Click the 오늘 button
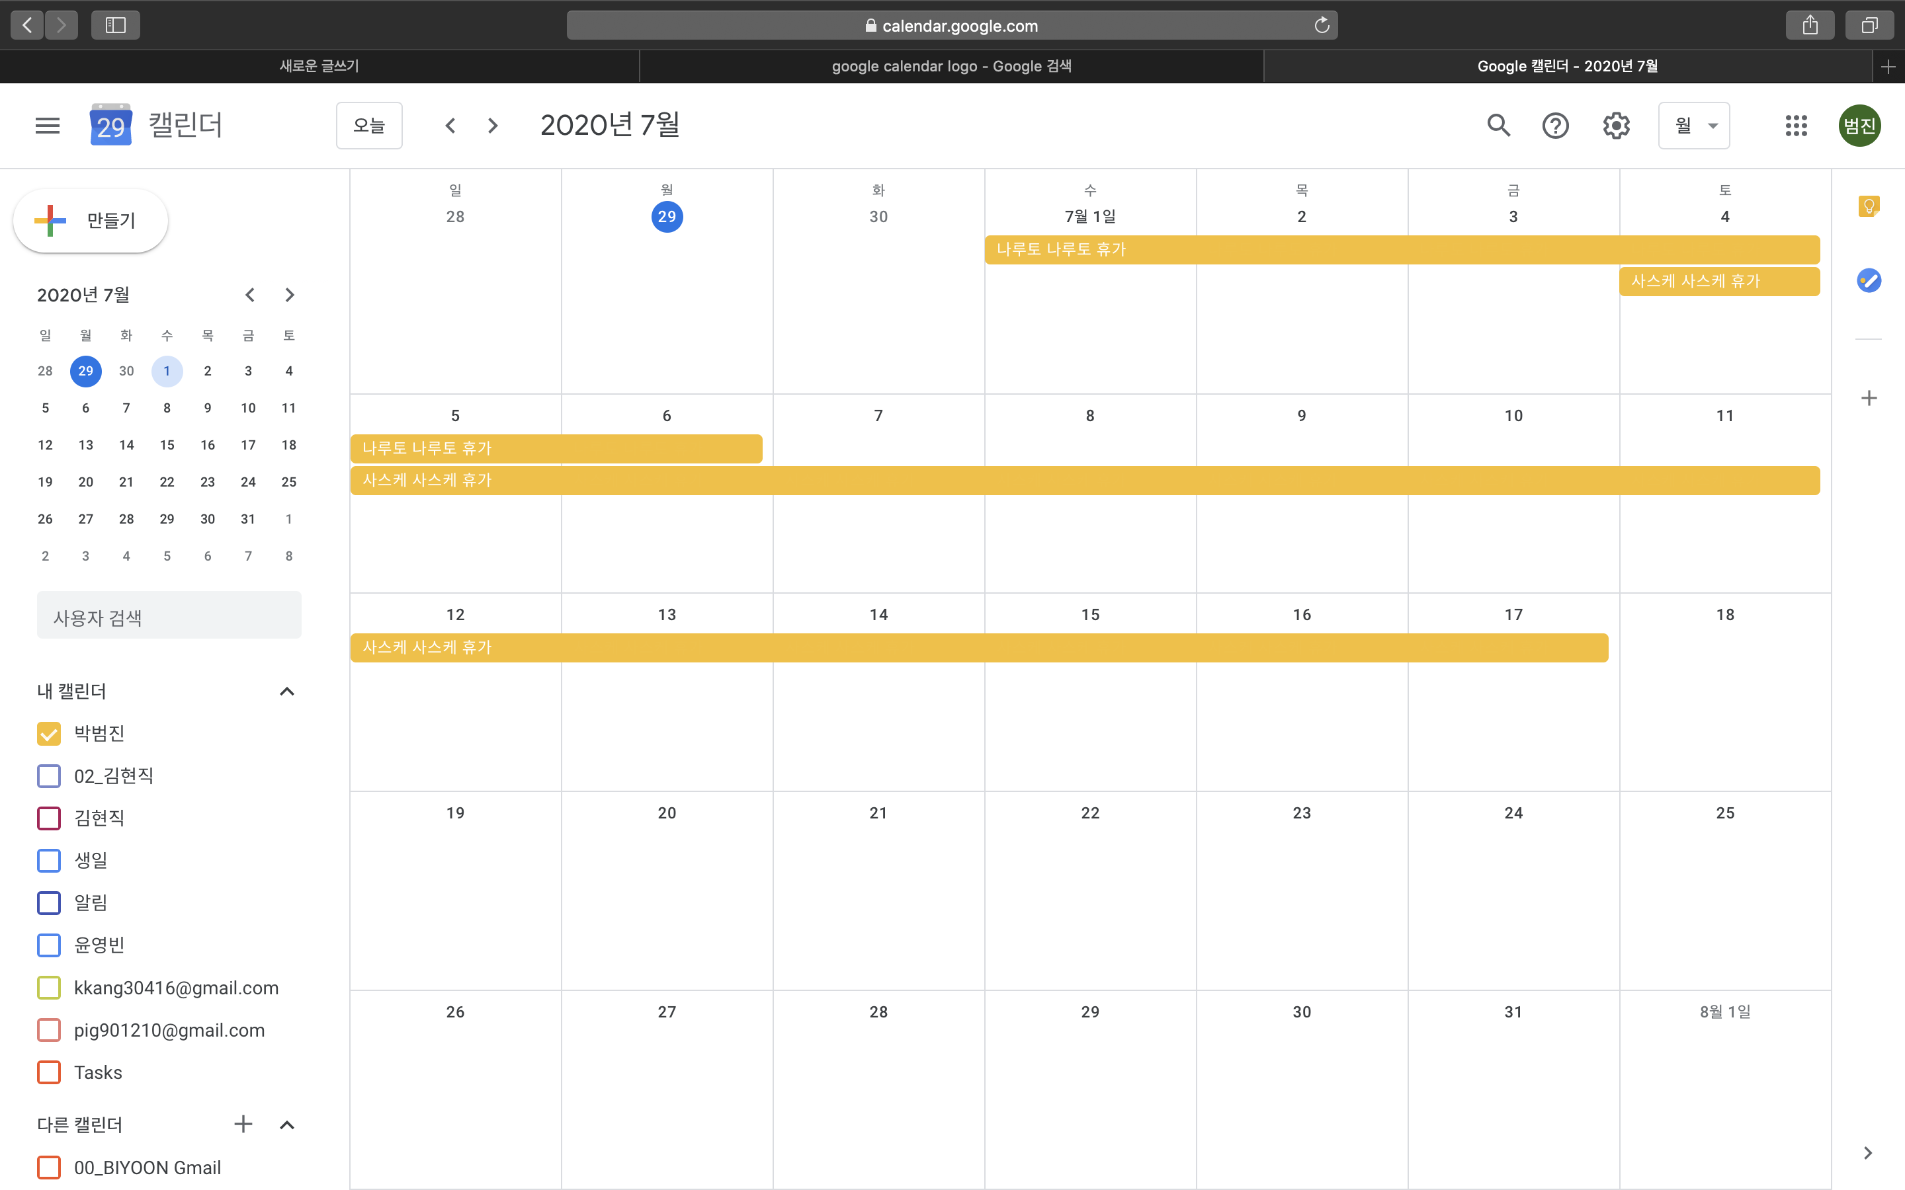Viewport: 1905px width, 1190px height. tap(369, 125)
